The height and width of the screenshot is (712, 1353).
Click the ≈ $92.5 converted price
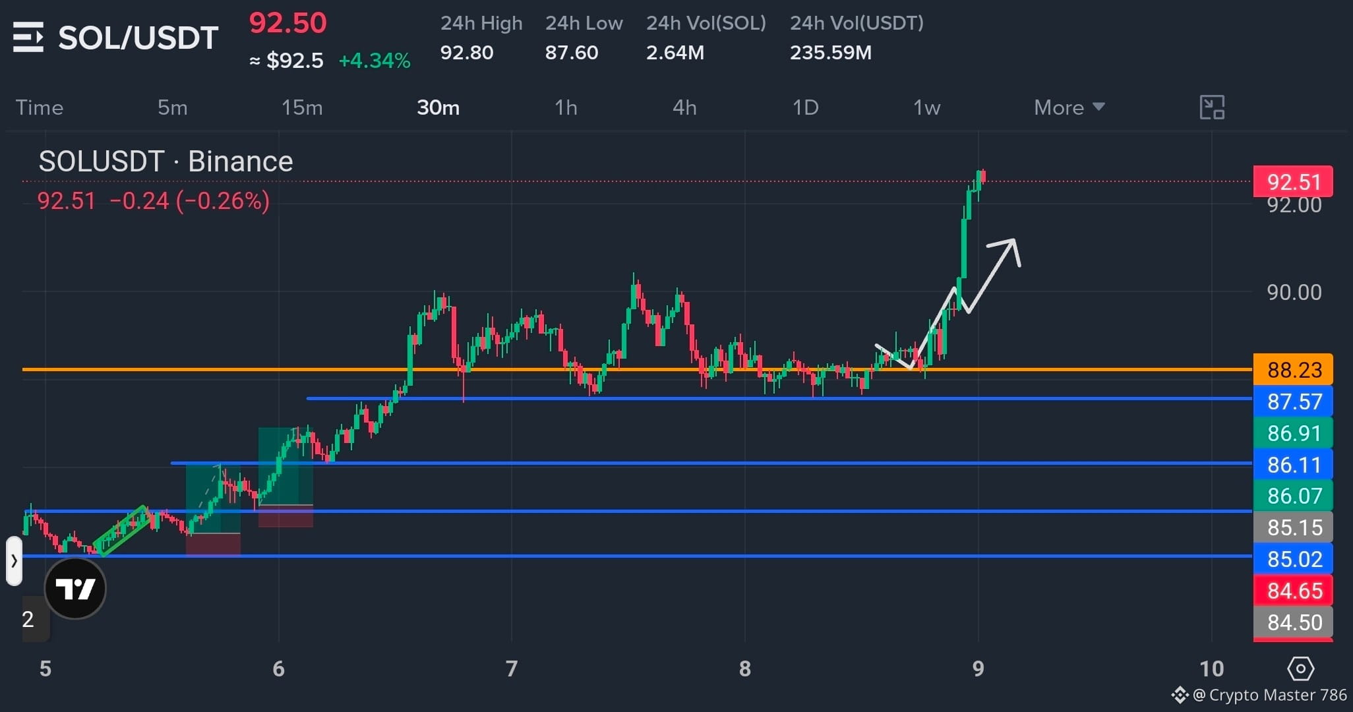click(x=286, y=61)
